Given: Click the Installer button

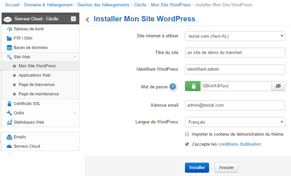Looking at the screenshot, I should pos(197,167).
